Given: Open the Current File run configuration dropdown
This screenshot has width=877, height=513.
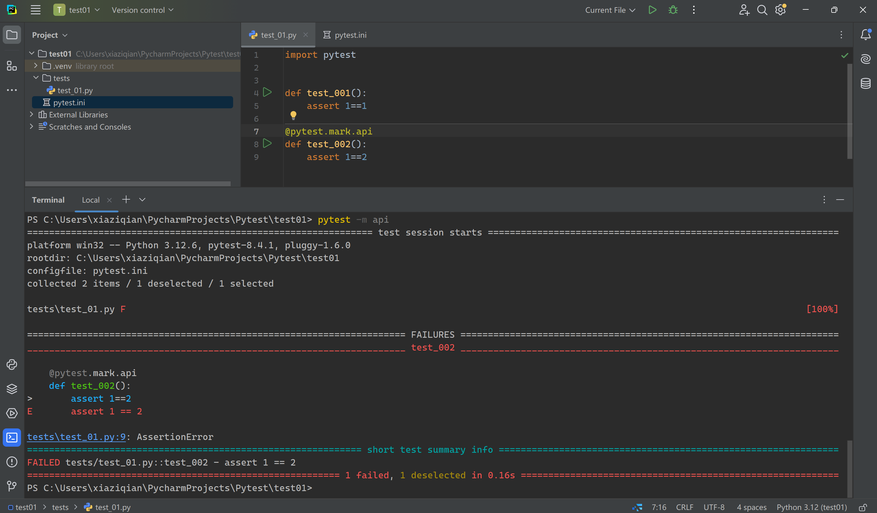Looking at the screenshot, I should [x=610, y=10].
